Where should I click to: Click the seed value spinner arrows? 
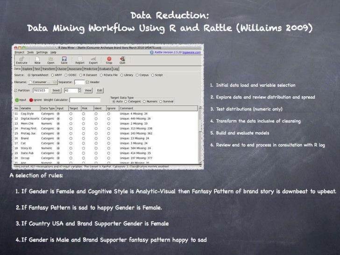[79, 91]
